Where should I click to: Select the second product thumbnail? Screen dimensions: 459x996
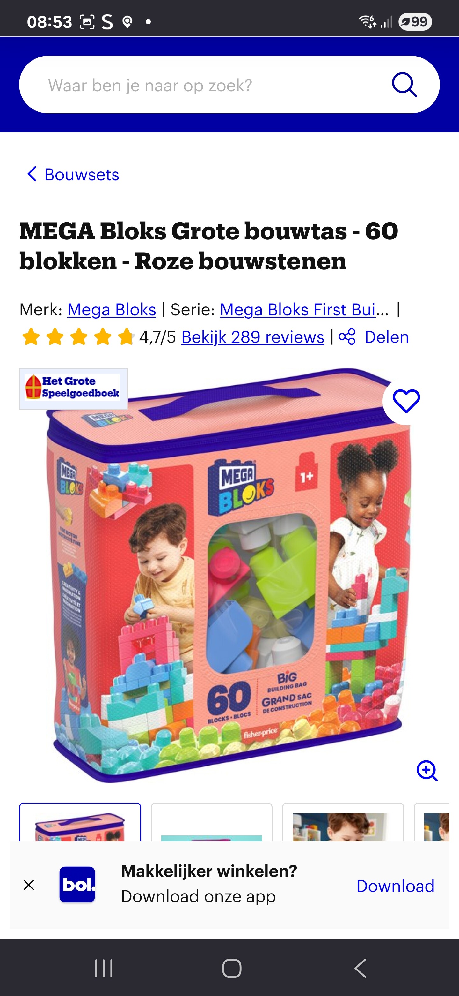[x=212, y=822]
